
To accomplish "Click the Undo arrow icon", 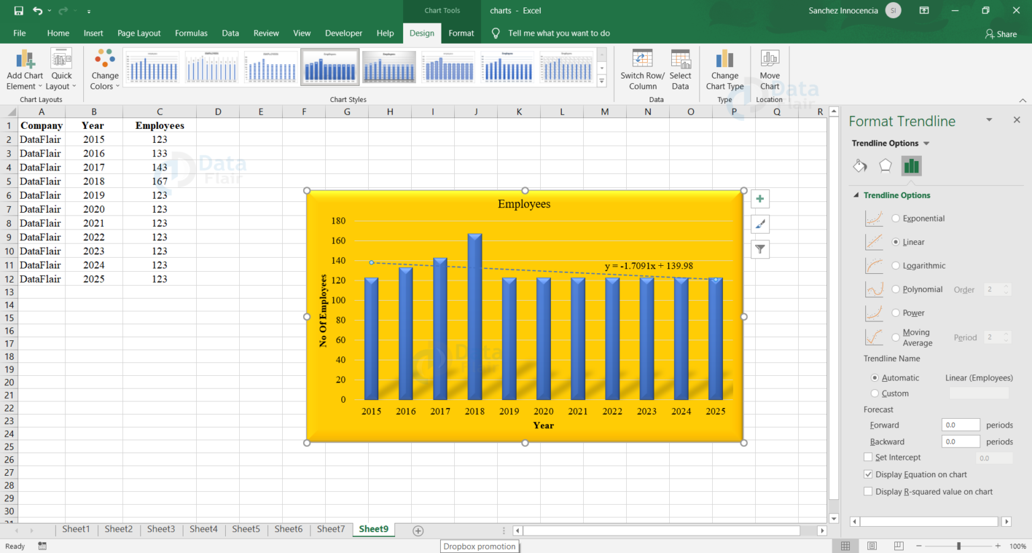I will (x=38, y=11).
